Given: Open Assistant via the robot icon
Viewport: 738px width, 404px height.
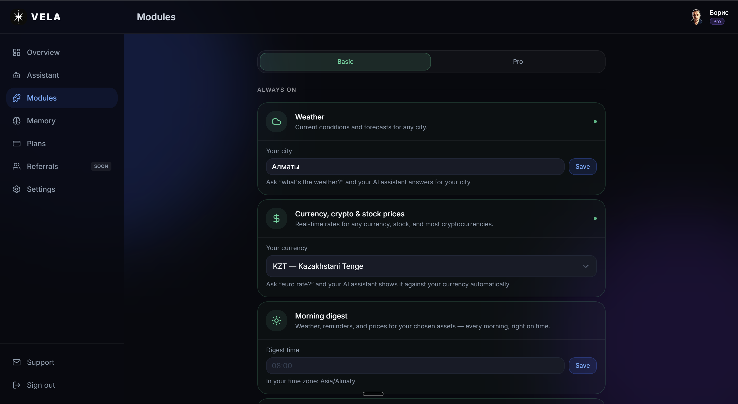Looking at the screenshot, I should point(17,75).
